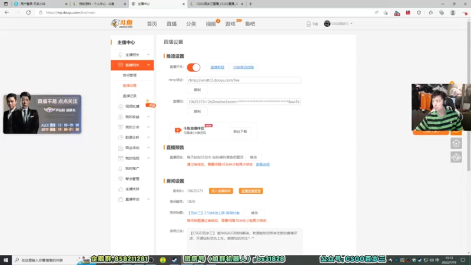The image size is (471, 265).
Task: Add page to favorites star icon
Action: [386, 12]
